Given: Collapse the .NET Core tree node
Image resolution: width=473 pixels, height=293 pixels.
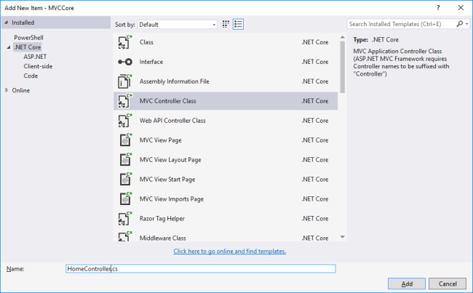Looking at the screenshot, I should pos(8,47).
